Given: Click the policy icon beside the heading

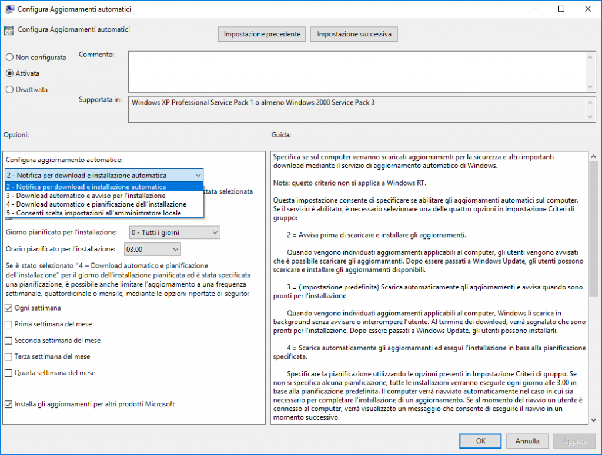Looking at the screenshot, I should [9, 30].
